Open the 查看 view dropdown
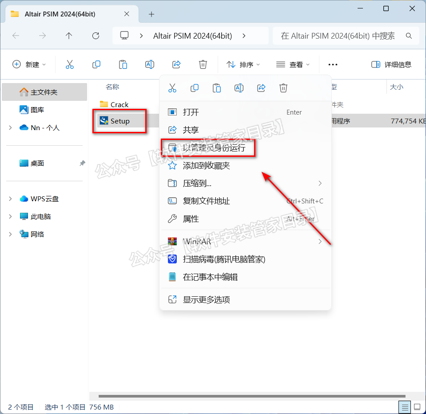 click(x=293, y=64)
